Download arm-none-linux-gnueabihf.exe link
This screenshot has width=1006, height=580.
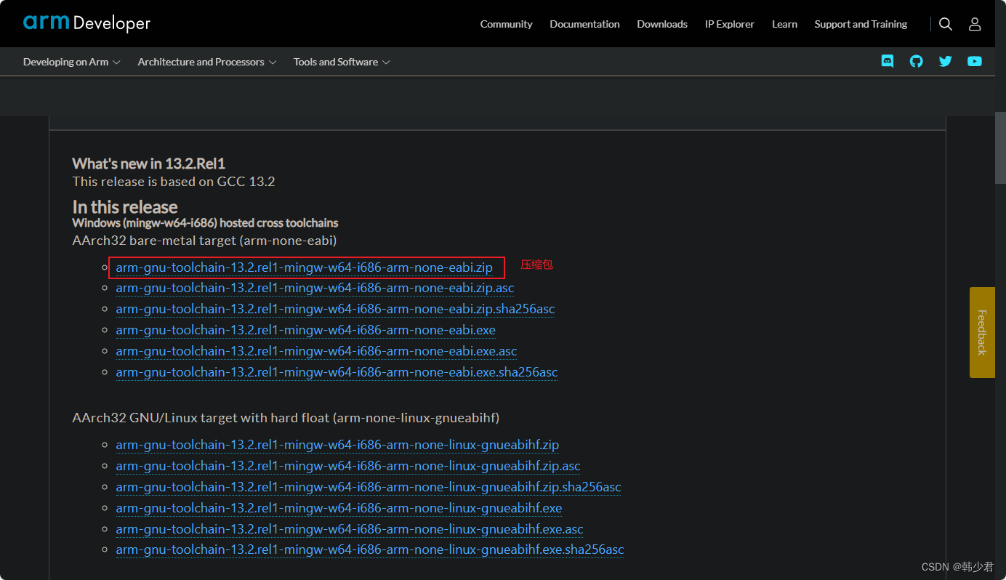[339, 508]
